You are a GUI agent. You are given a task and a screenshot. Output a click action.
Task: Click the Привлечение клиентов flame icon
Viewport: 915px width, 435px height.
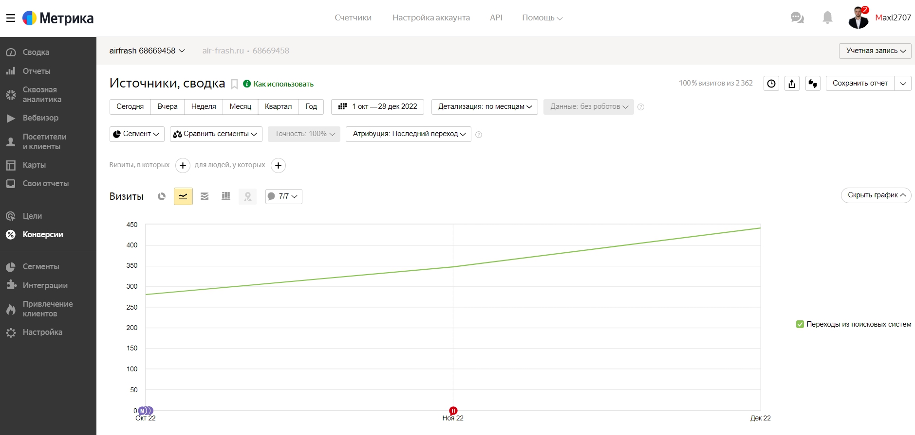coord(11,309)
